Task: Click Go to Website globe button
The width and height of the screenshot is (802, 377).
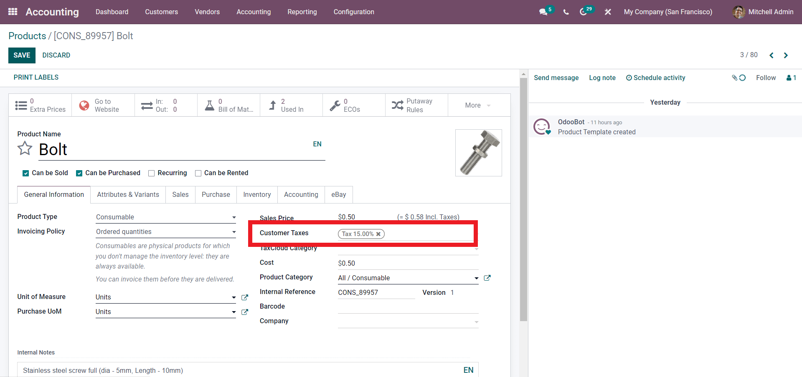Action: [103, 105]
